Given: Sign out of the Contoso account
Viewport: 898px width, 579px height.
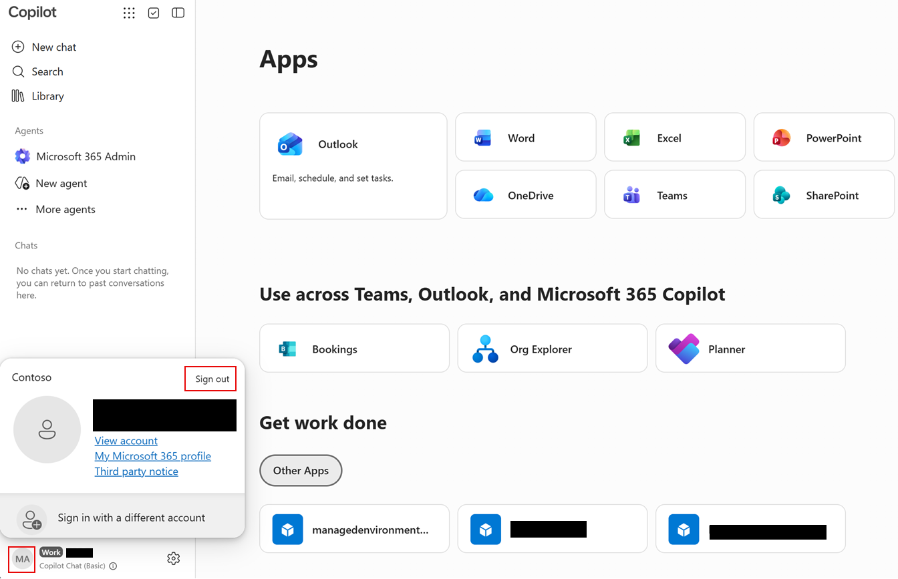Looking at the screenshot, I should [211, 379].
